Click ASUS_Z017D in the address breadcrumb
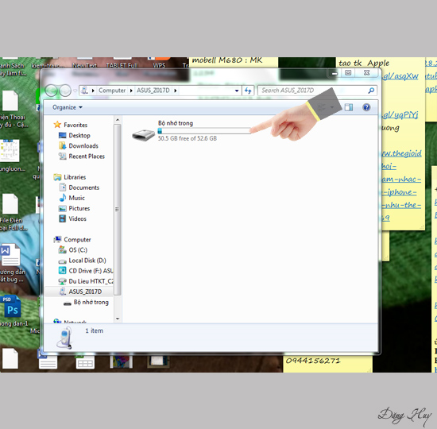 point(153,91)
